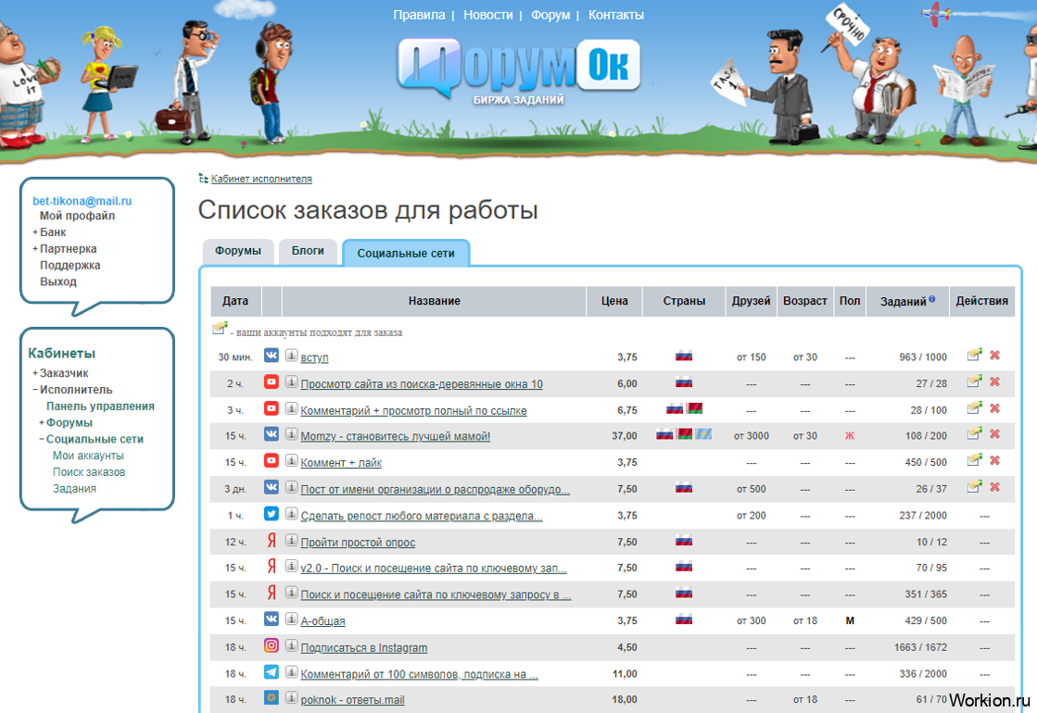The image size is (1037, 713).
Task: Click the YouTube icon beside Коммент + лайк
Action: pyautogui.click(x=272, y=460)
